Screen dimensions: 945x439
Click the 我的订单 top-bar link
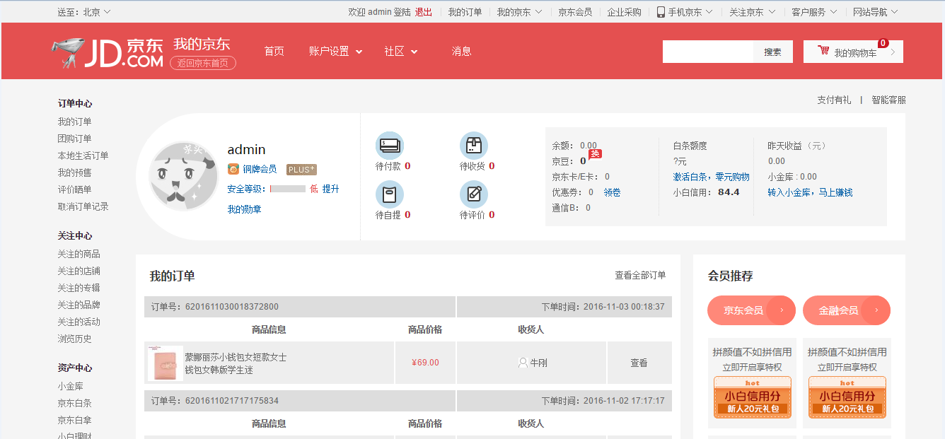click(465, 12)
